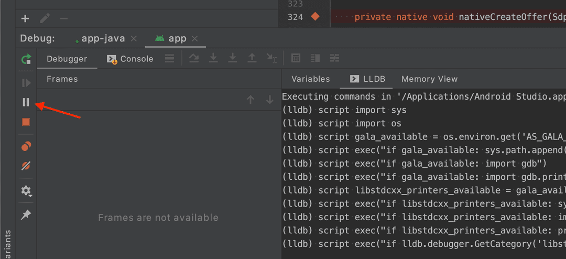Click the 'gala_available = os.environ.get' line
Viewport: 566px width, 259px height.
tap(424, 136)
